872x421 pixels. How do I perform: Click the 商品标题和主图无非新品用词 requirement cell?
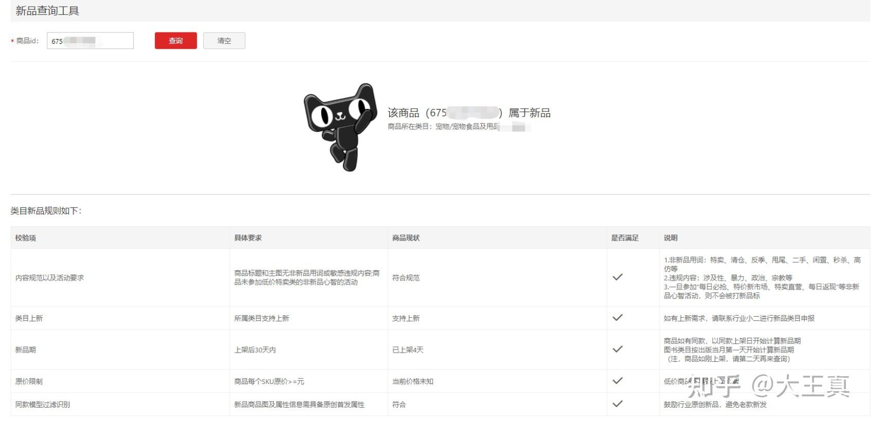(x=307, y=278)
